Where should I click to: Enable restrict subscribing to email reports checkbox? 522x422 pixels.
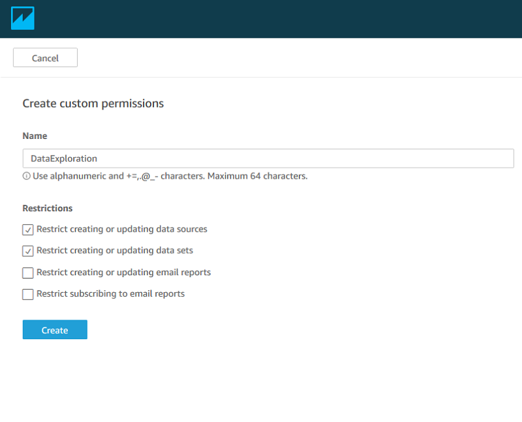pyautogui.click(x=28, y=294)
